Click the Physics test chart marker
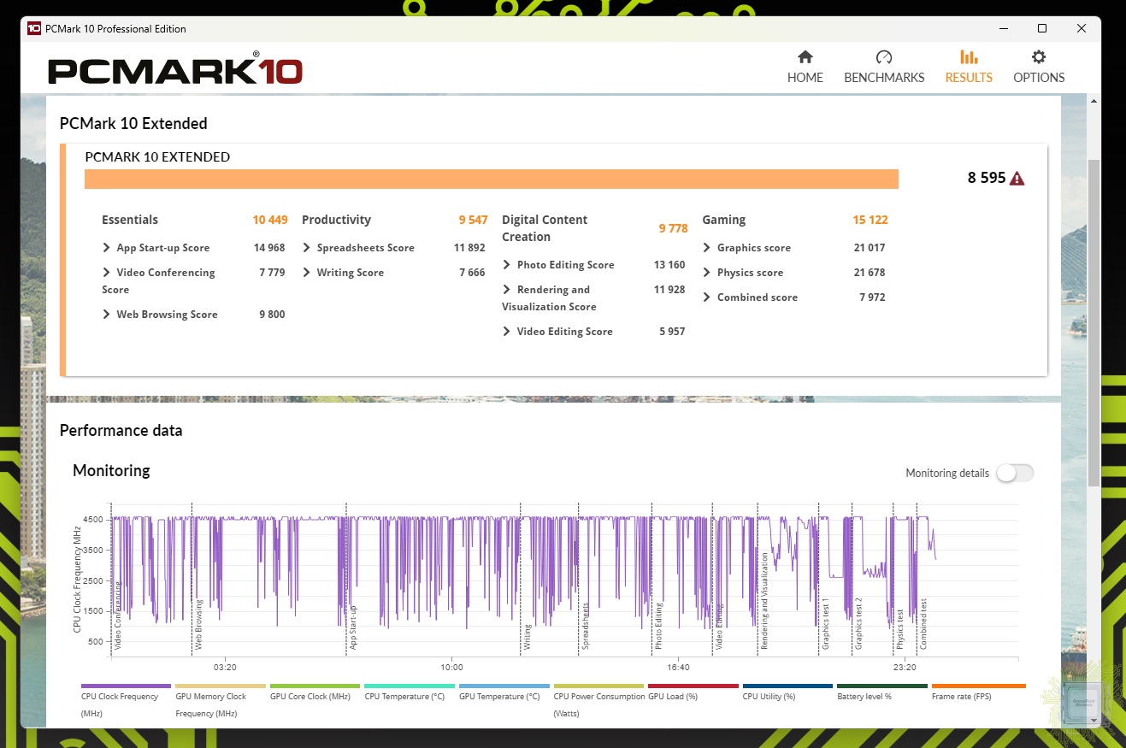This screenshot has width=1126, height=748. pos(899,630)
